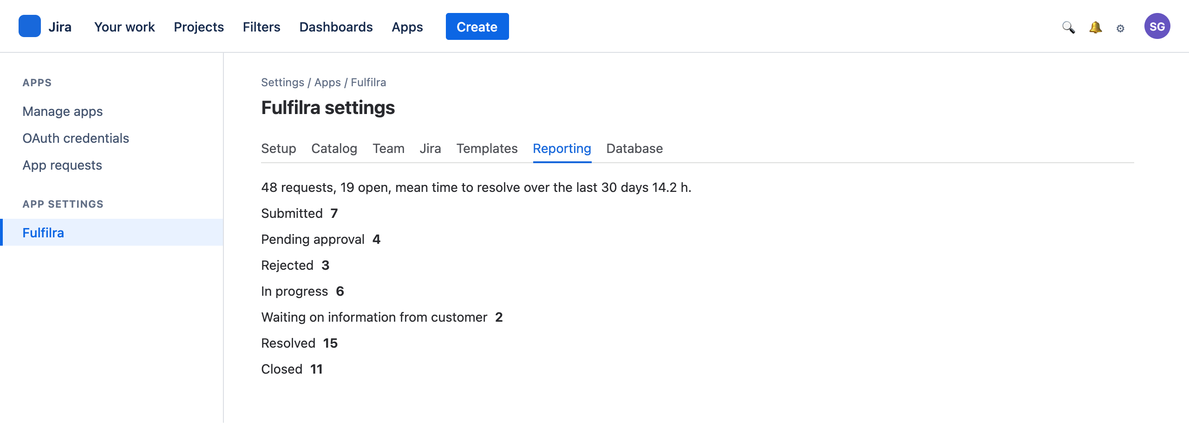Screen dimensions: 1189x445
Task: Open the search magnifier icon
Action: click(1069, 27)
